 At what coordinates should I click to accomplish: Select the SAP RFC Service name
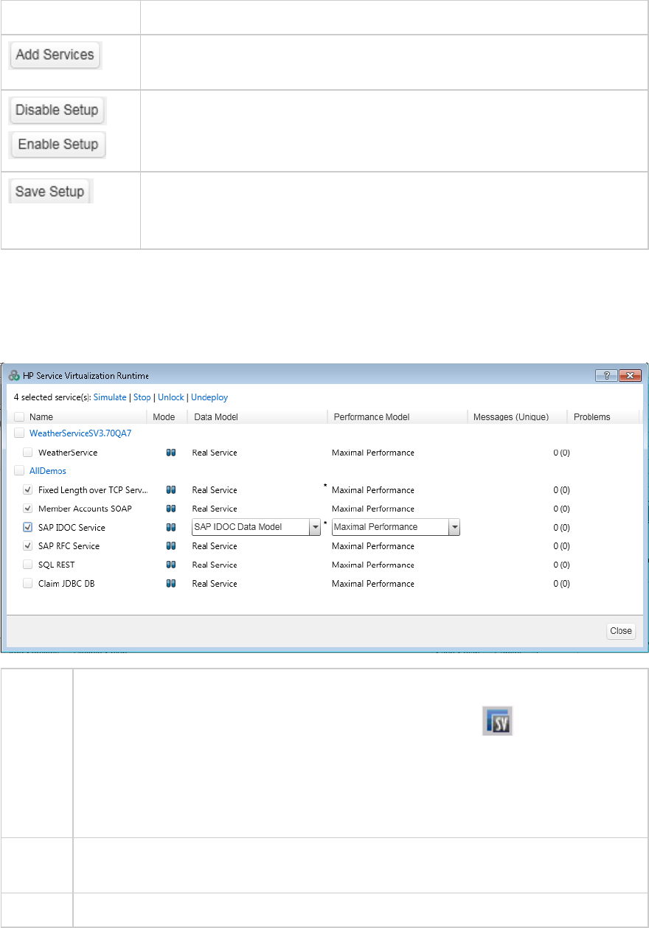coord(69,546)
